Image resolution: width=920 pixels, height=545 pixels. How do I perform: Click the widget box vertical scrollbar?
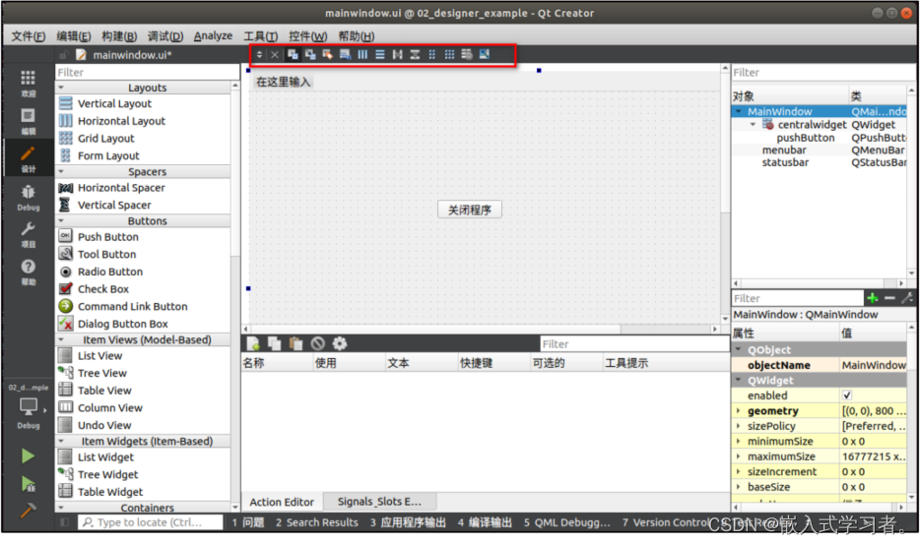235,296
